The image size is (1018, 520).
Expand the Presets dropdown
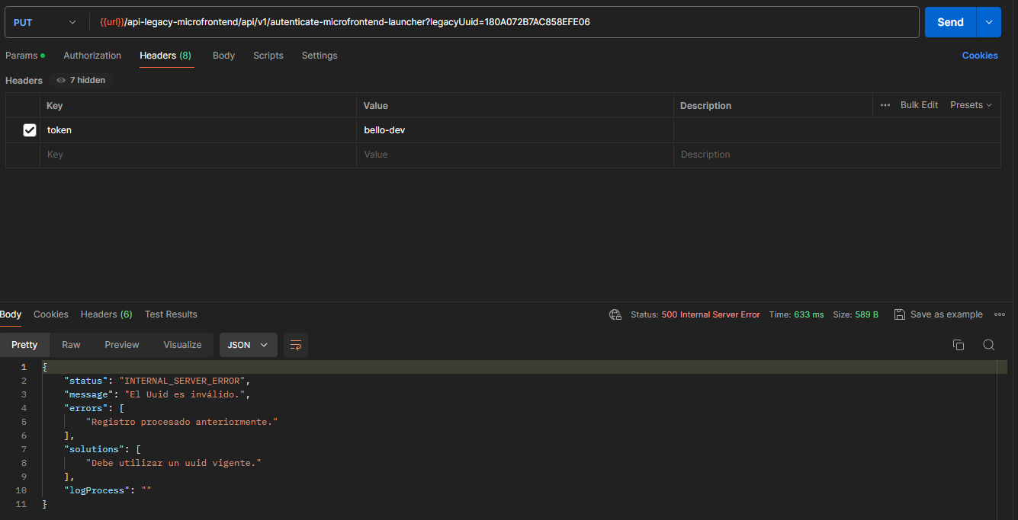(x=971, y=105)
